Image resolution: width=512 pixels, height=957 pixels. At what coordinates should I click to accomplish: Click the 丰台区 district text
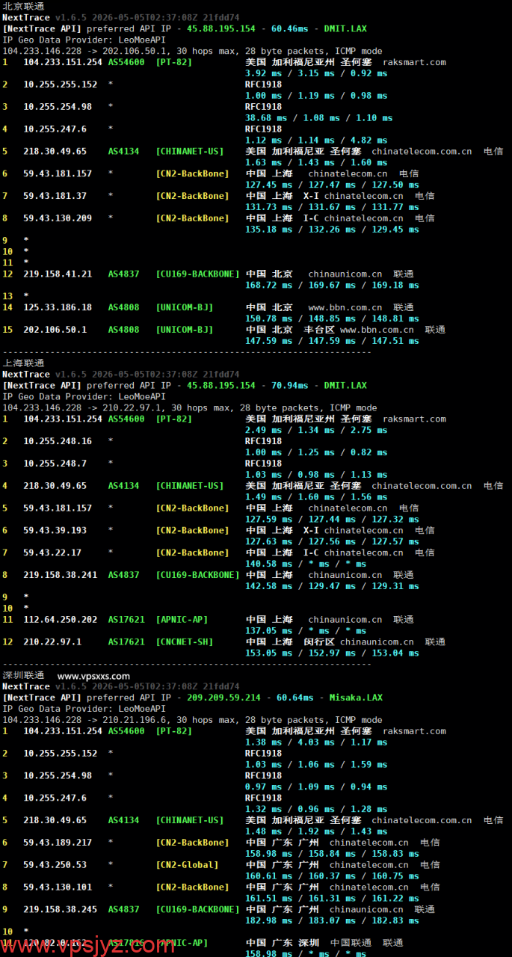(321, 330)
